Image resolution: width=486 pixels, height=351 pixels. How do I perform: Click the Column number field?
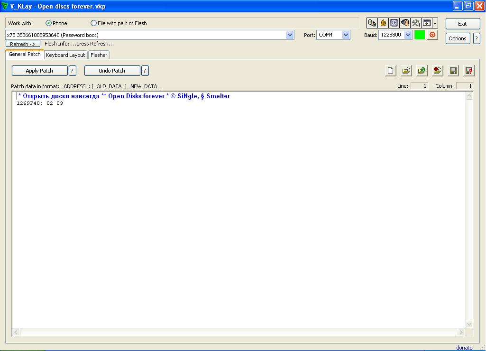[465, 86]
